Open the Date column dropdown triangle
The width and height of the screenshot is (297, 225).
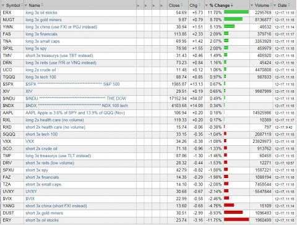[x=275, y=6]
